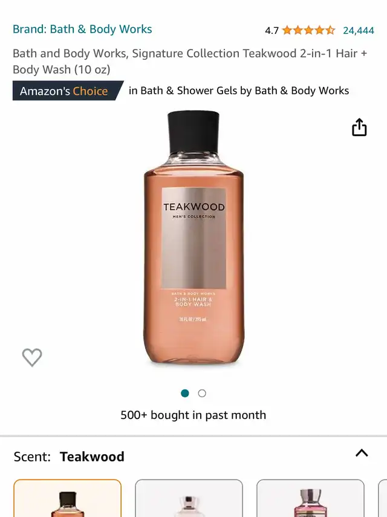The image size is (387, 517).
Task: Choose the pink bottle scent option
Action: tap(310, 498)
